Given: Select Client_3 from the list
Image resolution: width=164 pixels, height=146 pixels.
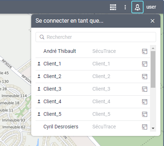Looking at the screenshot, I should [93, 89].
